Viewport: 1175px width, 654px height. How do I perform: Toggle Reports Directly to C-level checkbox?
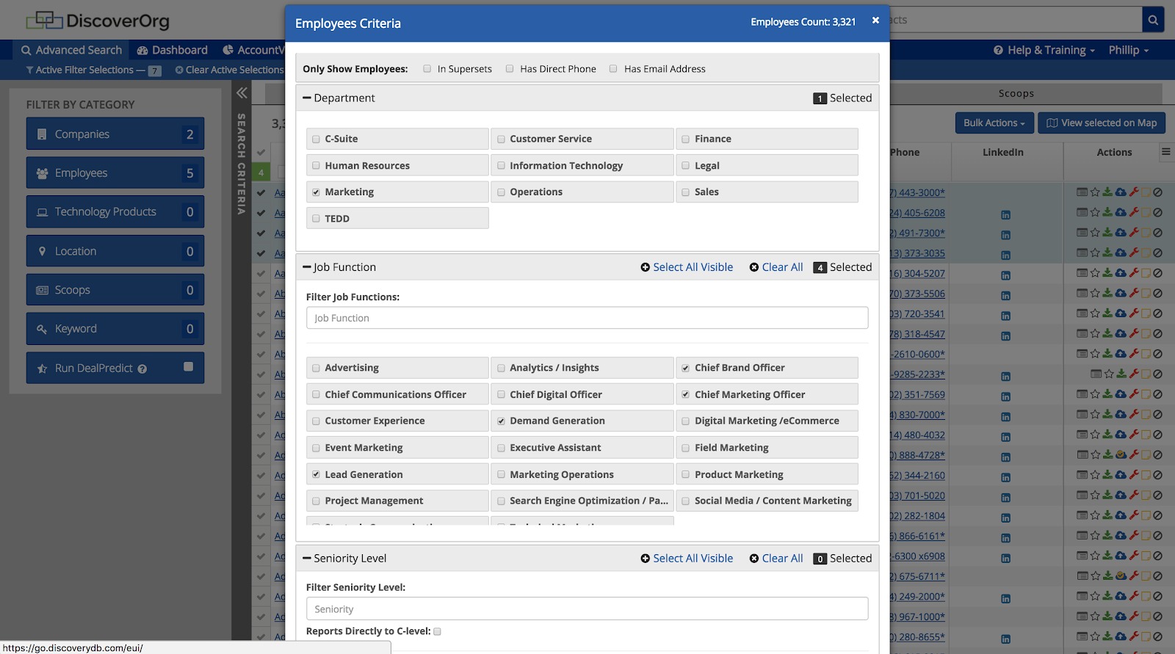(x=437, y=631)
